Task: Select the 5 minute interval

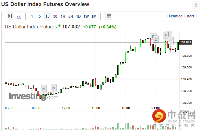Action: tap(40, 16)
